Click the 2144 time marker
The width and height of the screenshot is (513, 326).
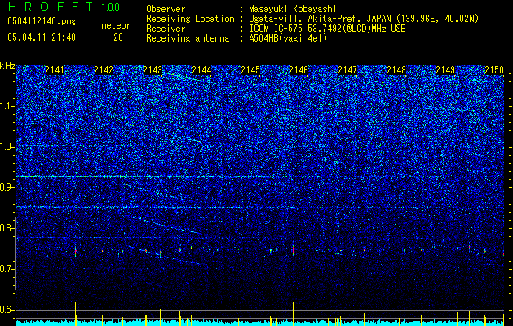(201, 69)
